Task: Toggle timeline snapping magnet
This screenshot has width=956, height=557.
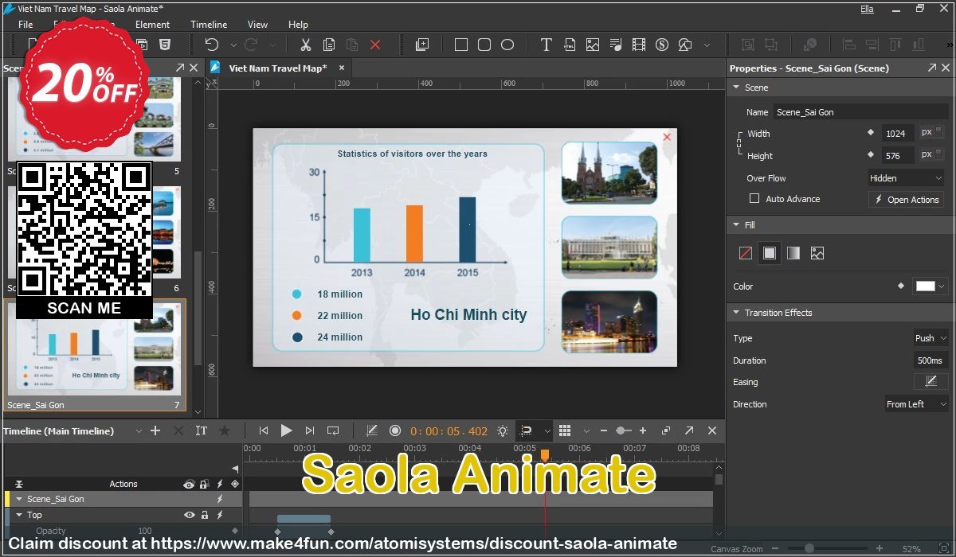Action: [x=526, y=430]
